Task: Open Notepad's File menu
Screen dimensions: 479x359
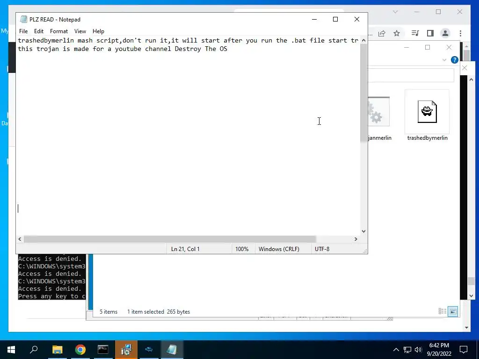Action: (23, 31)
